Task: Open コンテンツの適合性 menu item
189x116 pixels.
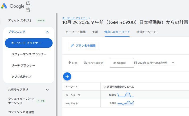Action: click(x=21, y=112)
